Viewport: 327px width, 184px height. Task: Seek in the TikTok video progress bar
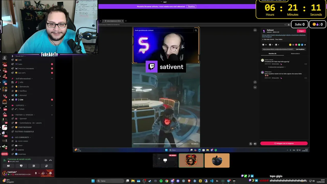161,144
